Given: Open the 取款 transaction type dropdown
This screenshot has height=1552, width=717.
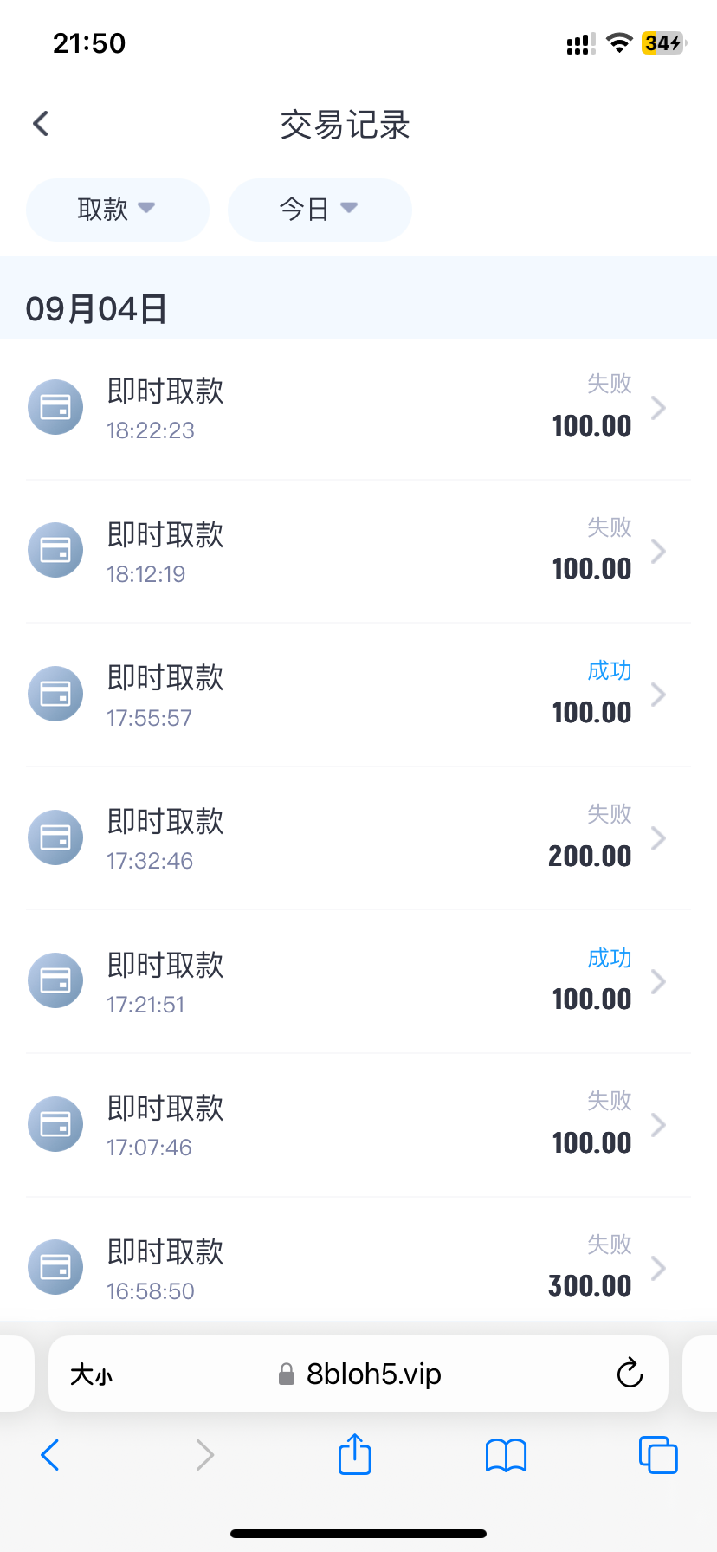Looking at the screenshot, I should (118, 209).
